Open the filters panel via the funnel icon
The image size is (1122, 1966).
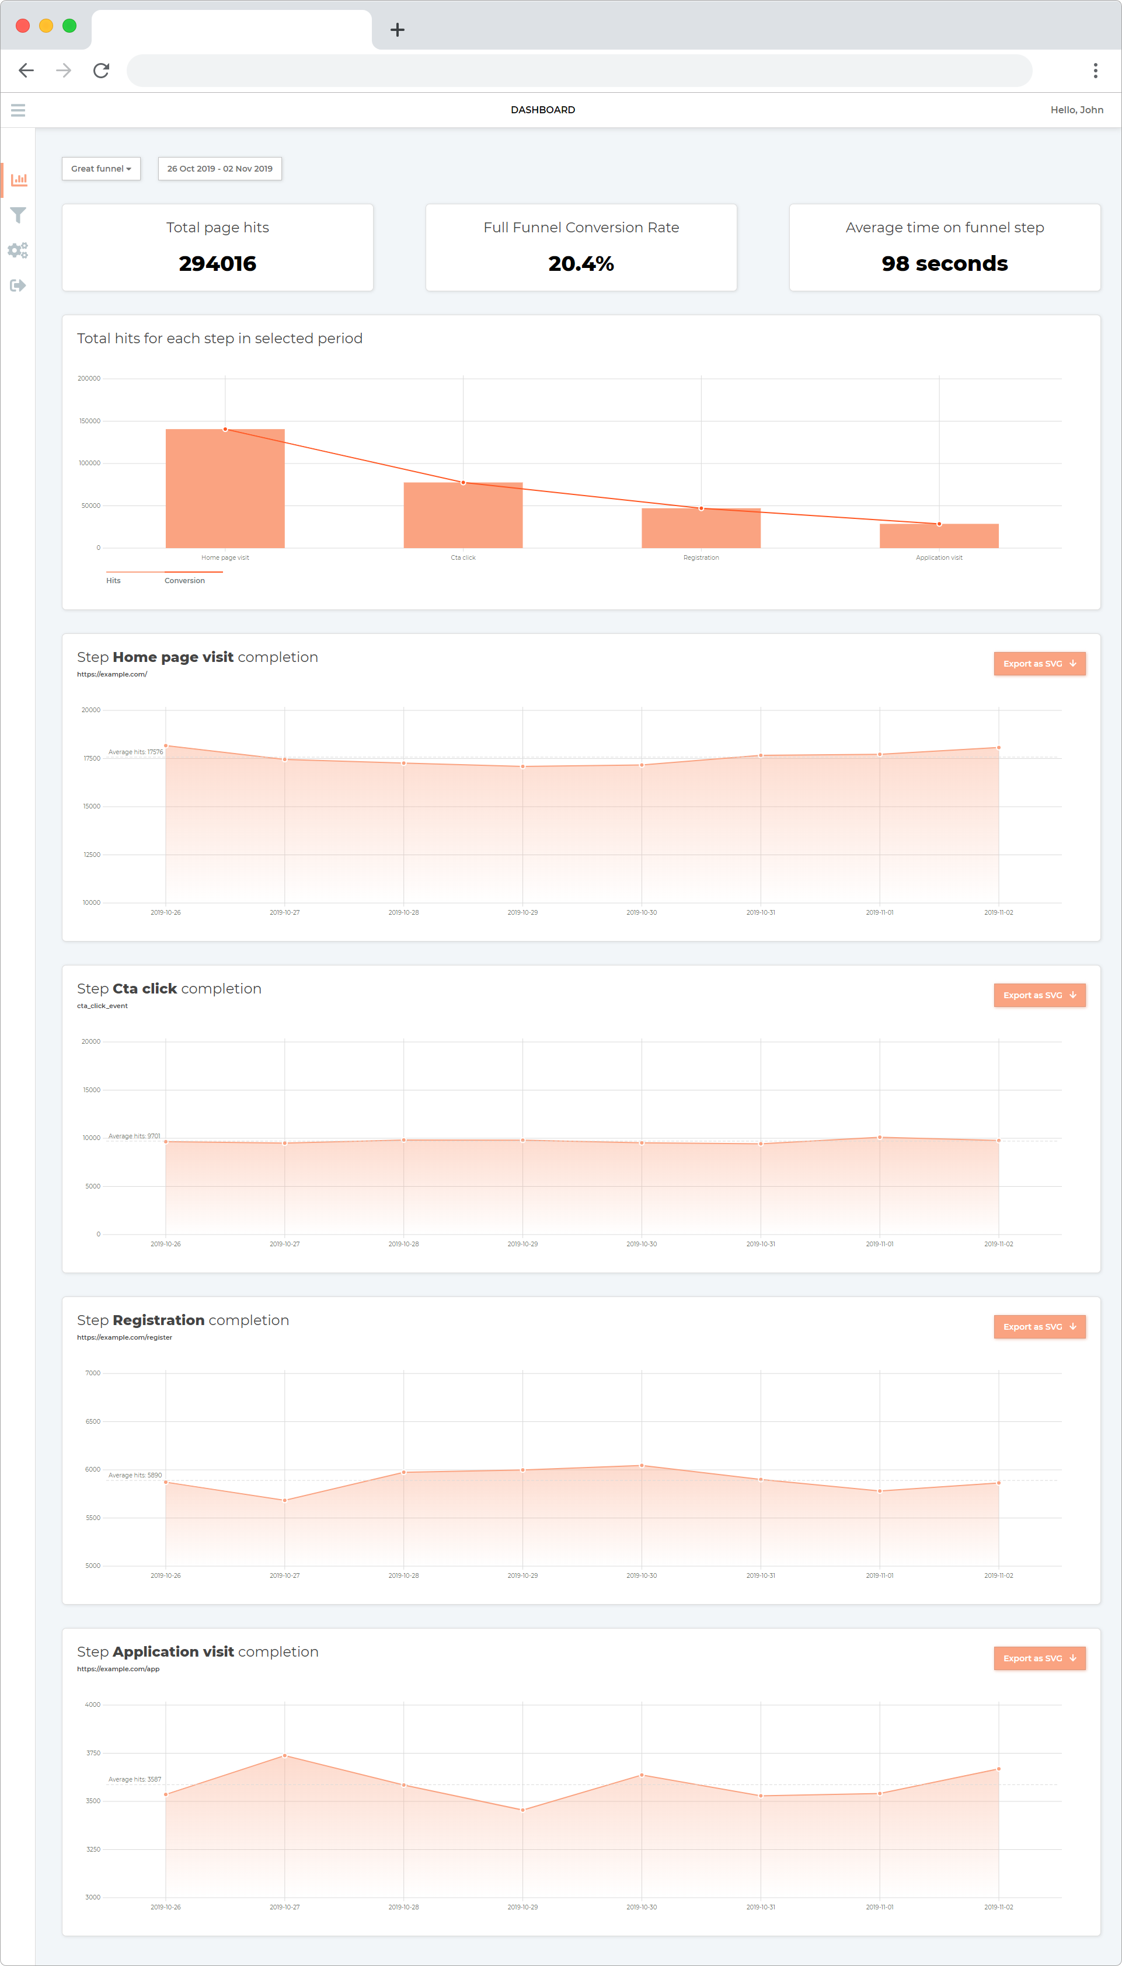19,216
